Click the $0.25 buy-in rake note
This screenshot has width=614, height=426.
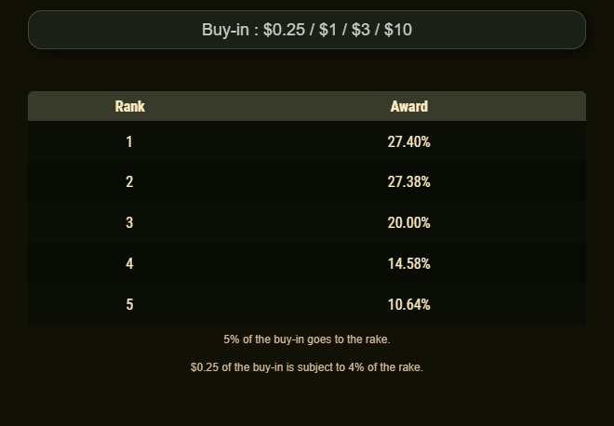[x=307, y=367]
